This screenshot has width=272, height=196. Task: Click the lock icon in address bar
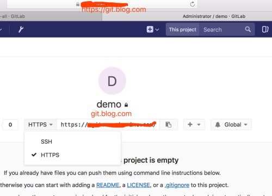(x=78, y=4)
